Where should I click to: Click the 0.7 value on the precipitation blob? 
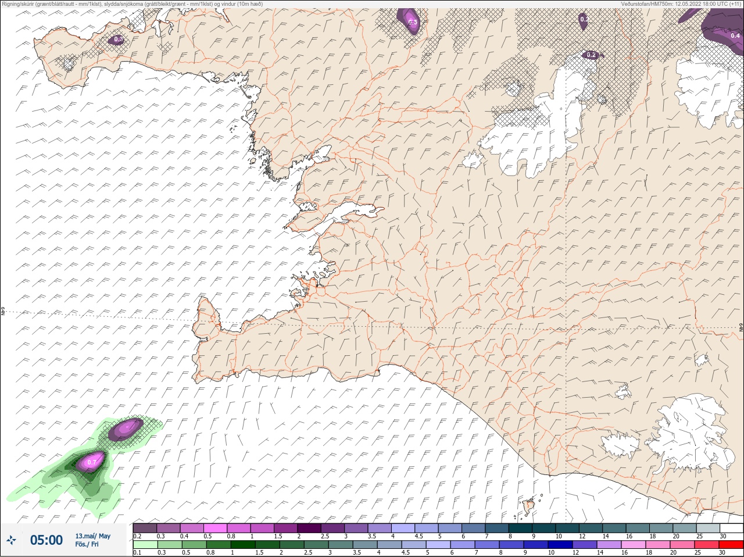[x=92, y=463]
